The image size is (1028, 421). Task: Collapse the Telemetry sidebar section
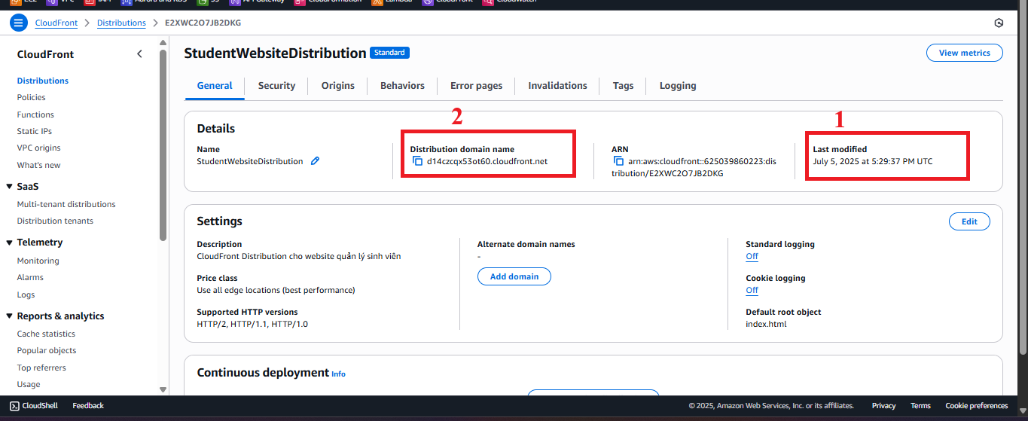(x=9, y=243)
